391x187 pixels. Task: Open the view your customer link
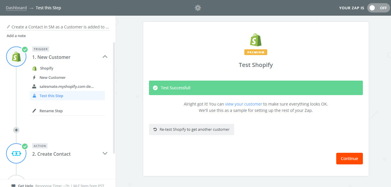243,104
